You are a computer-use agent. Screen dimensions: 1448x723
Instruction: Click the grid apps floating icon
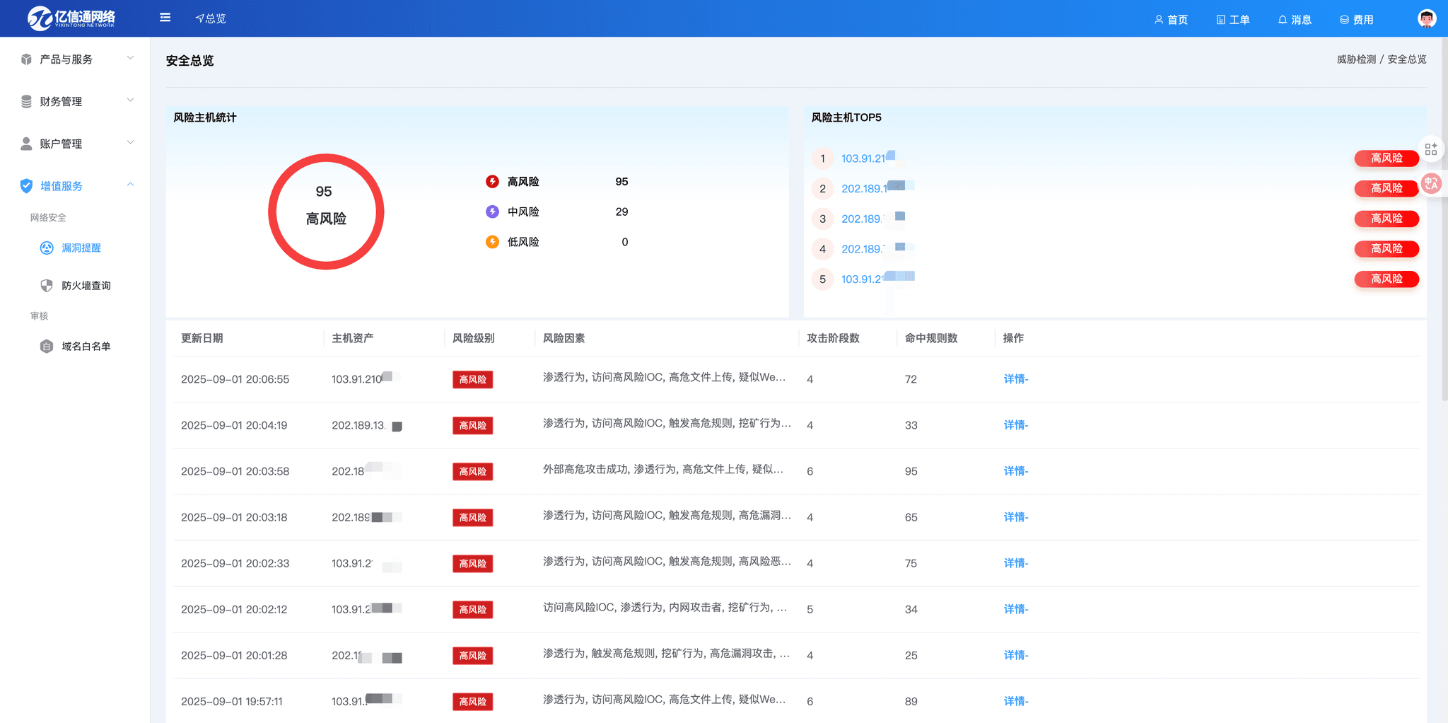coord(1430,149)
